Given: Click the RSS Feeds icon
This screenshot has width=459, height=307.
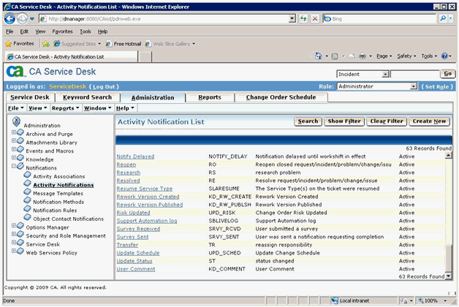Looking at the screenshot, I should [x=335, y=56].
